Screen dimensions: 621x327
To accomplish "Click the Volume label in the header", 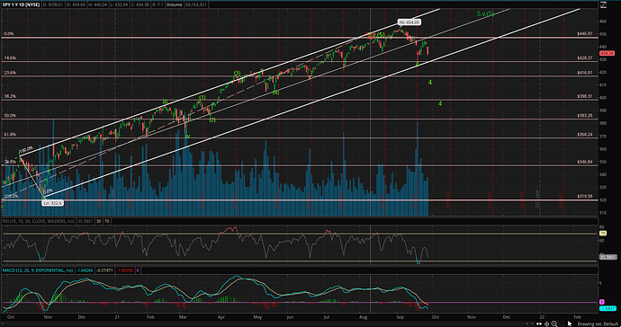I will click(175, 4).
